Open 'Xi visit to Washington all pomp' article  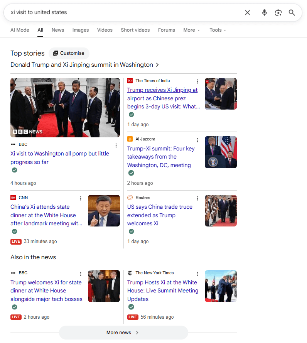point(60,158)
